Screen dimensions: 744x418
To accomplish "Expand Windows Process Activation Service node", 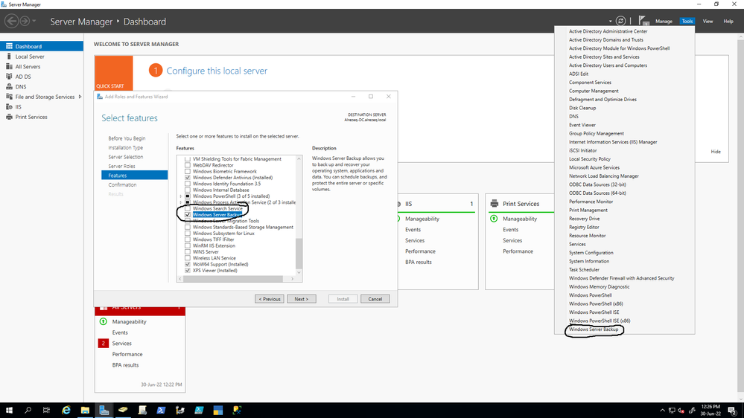I will click(181, 202).
